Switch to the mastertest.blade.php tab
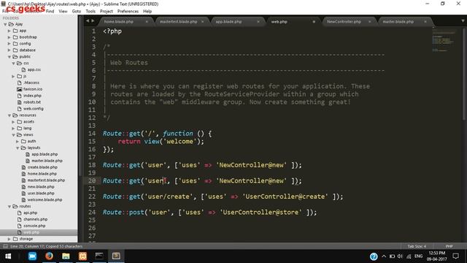The width and height of the screenshot is (467, 263). tap(178, 22)
